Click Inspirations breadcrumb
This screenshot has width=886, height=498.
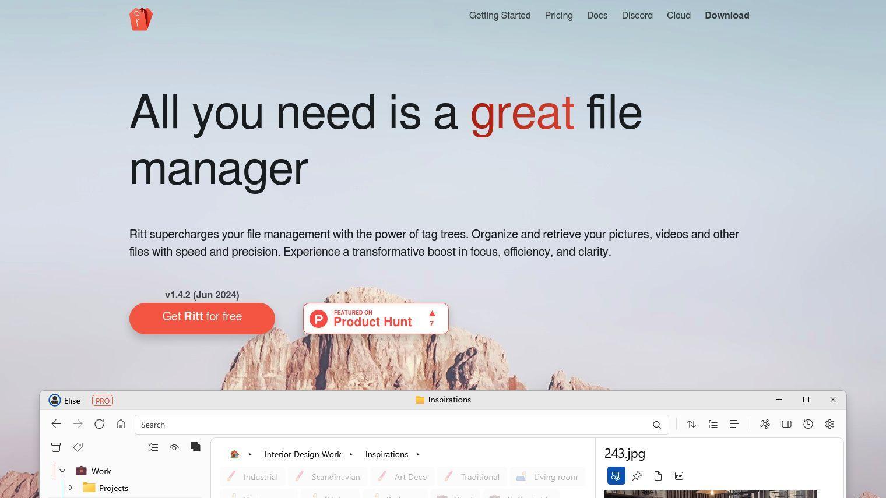tap(386, 454)
